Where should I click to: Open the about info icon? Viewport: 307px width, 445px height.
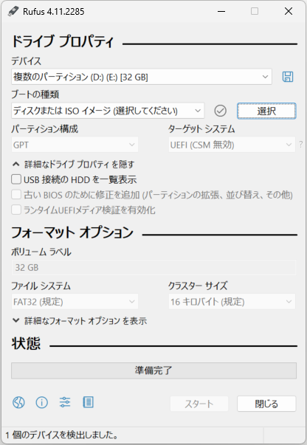click(x=42, y=402)
